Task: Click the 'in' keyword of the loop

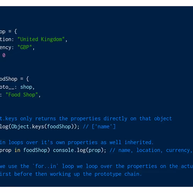Action: pos(17,150)
